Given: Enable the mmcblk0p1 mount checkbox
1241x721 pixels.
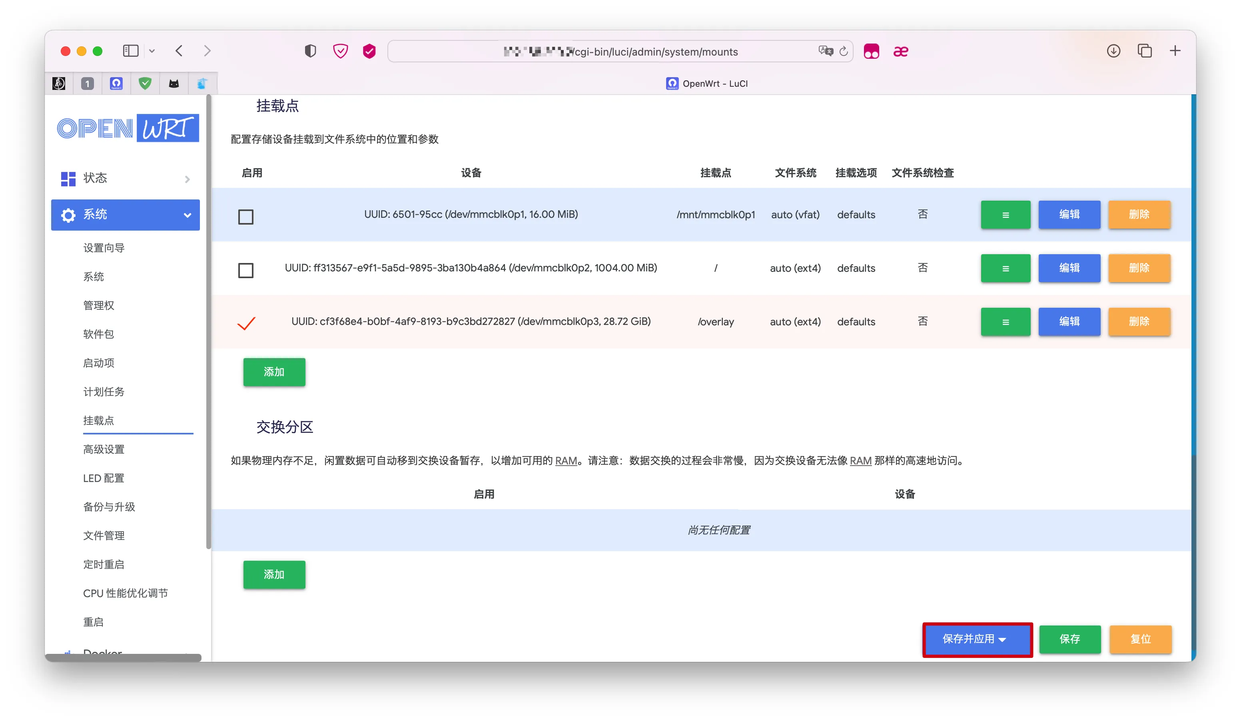Looking at the screenshot, I should 246,217.
